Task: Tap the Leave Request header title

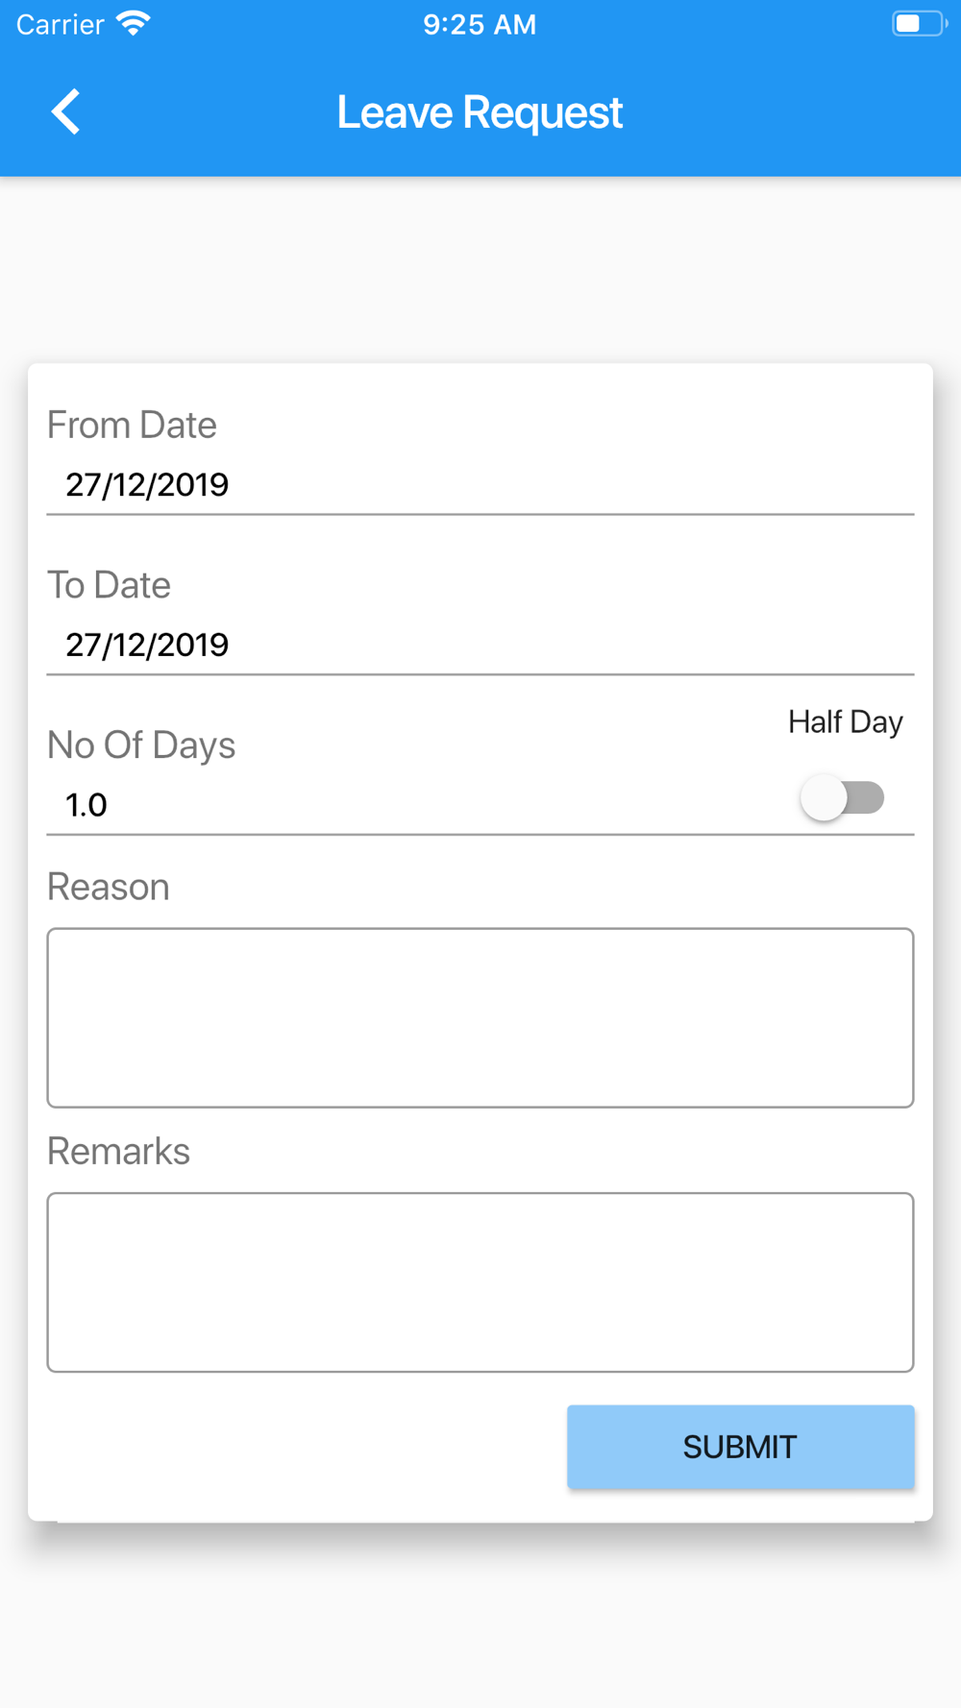Action: pos(480,112)
